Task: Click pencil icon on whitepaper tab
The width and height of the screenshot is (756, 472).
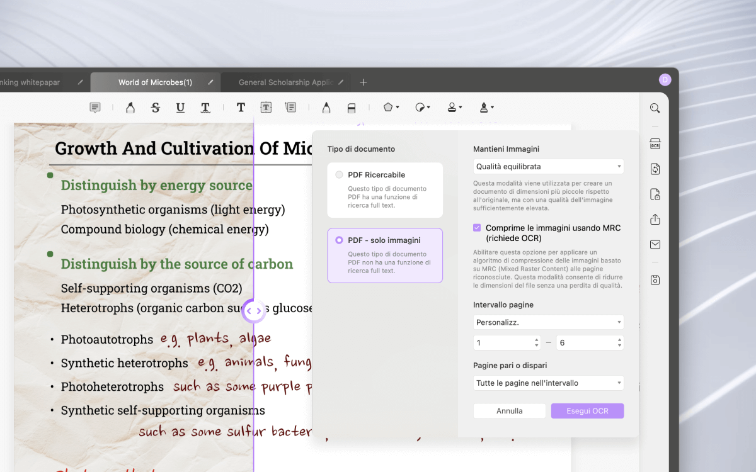Action: click(x=80, y=82)
